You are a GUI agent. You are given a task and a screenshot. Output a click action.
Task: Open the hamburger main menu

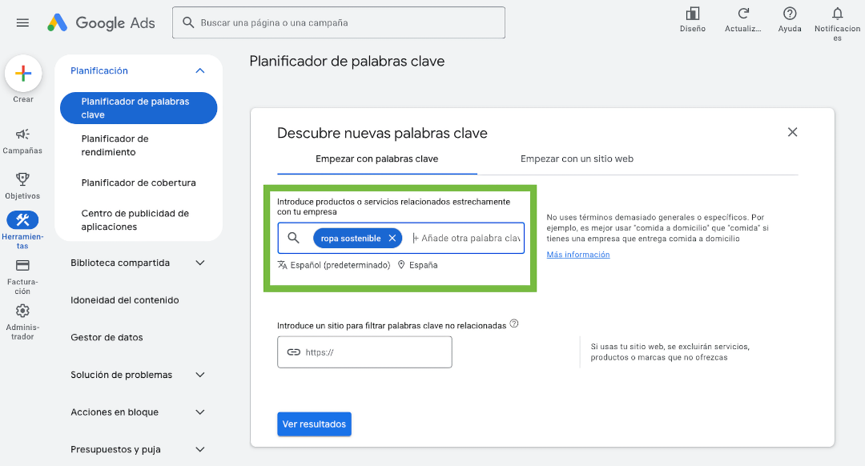click(22, 22)
